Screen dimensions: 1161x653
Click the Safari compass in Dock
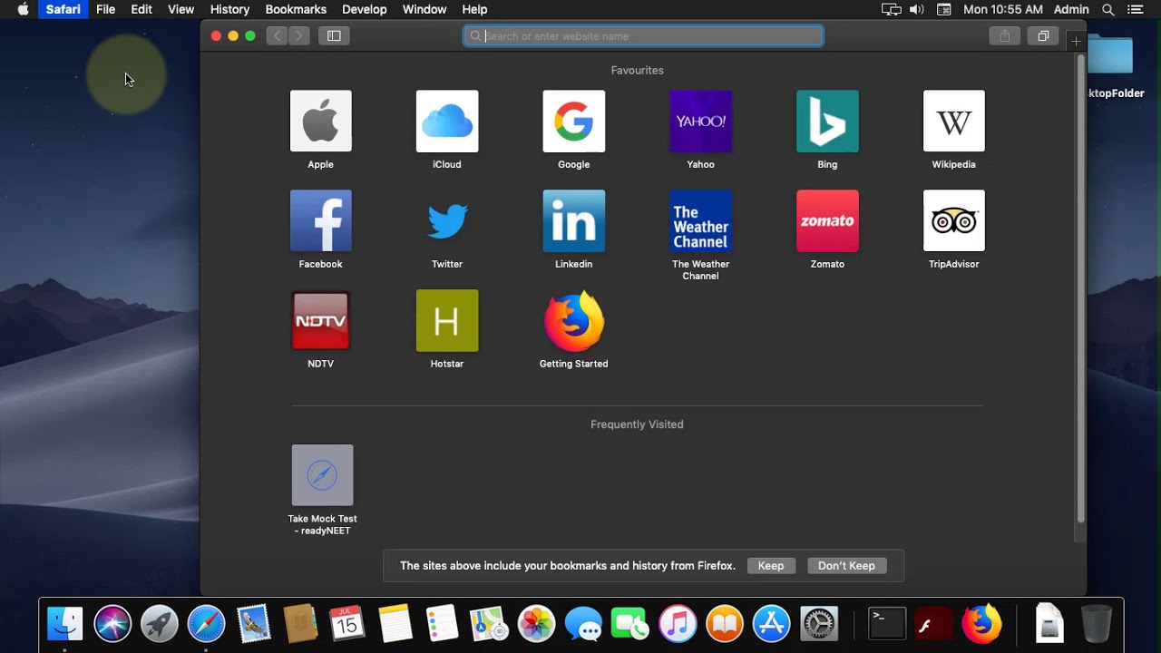[206, 624]
